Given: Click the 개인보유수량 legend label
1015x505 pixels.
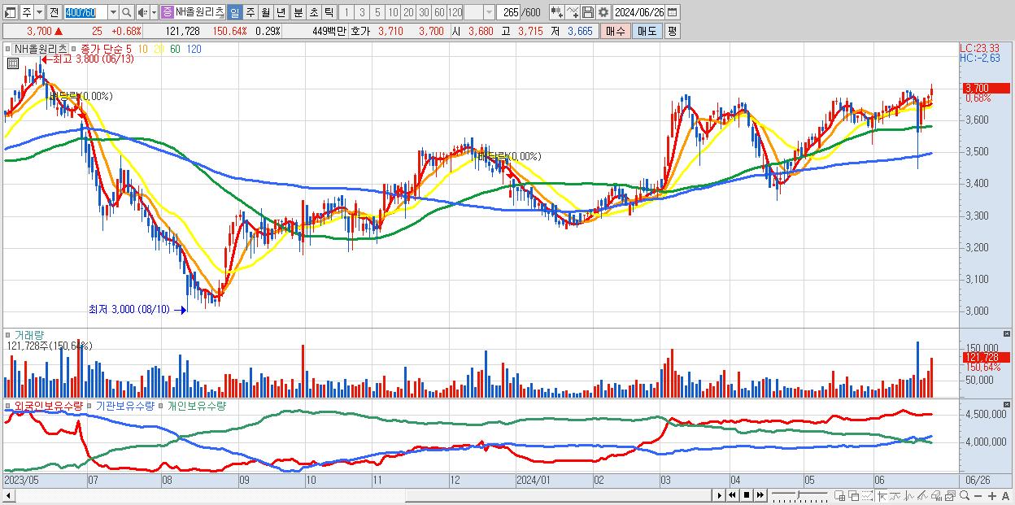Looking at the screenshot, I should pos(196,404).
